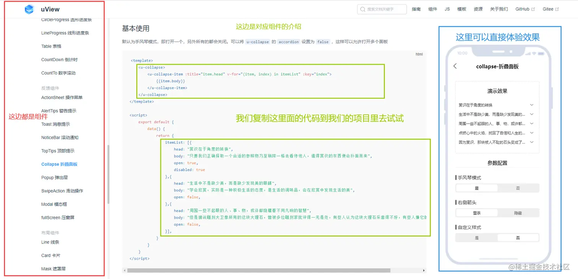Open the 指南 nav menu
The image size is (578, 279).
[416, 9]
